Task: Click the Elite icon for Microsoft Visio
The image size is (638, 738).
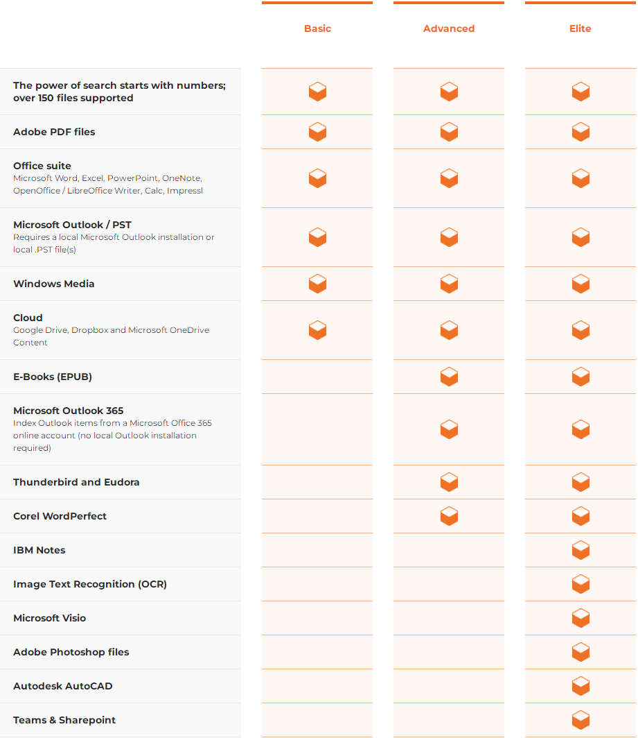Action: 581,618
